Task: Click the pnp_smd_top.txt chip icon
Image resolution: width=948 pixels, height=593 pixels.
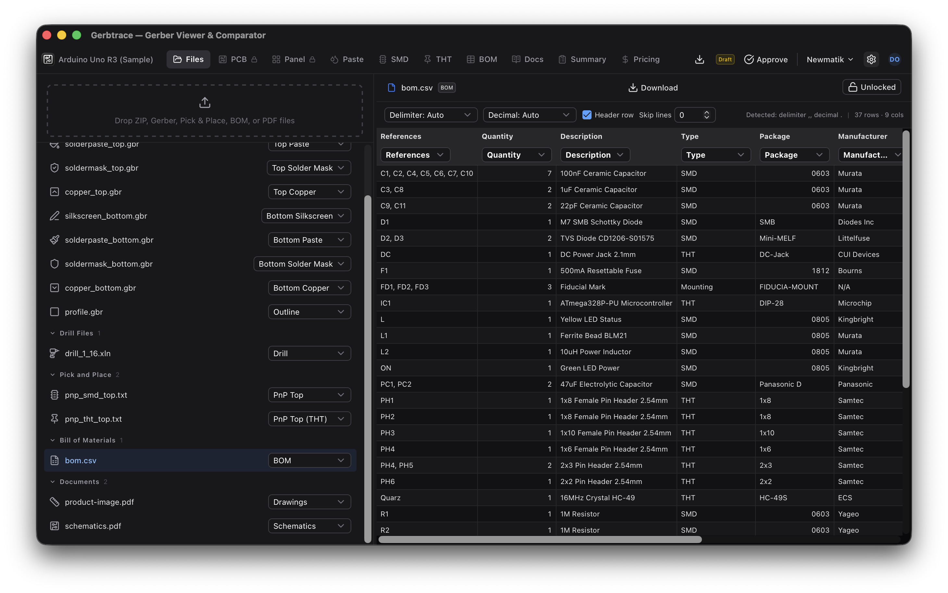Action: pyautogui.click(x=55, y=395)
